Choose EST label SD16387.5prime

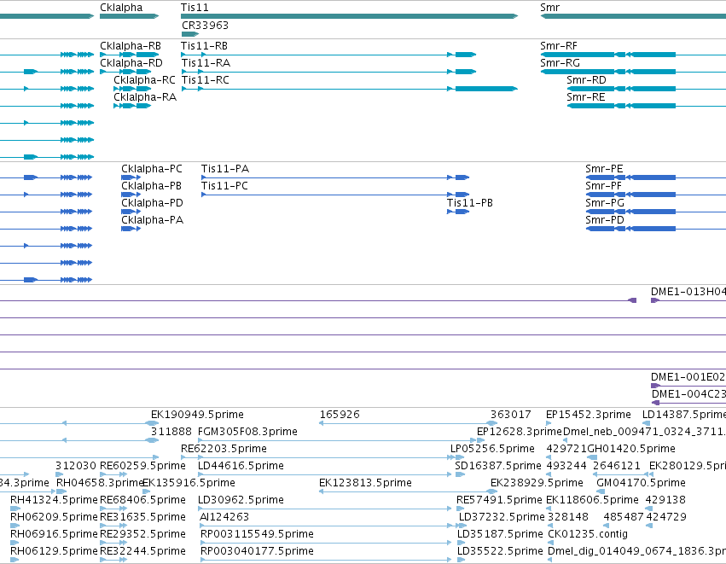point(498,466)
